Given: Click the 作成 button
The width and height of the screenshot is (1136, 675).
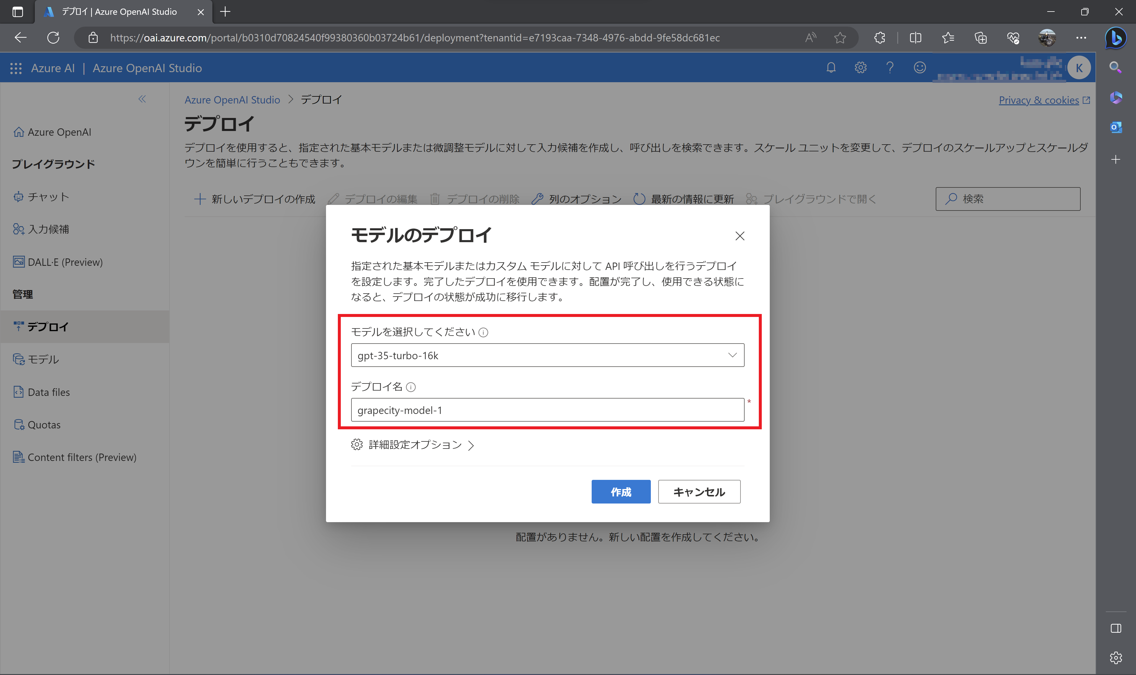Looking at the screenshot, I should click(621, 492).
